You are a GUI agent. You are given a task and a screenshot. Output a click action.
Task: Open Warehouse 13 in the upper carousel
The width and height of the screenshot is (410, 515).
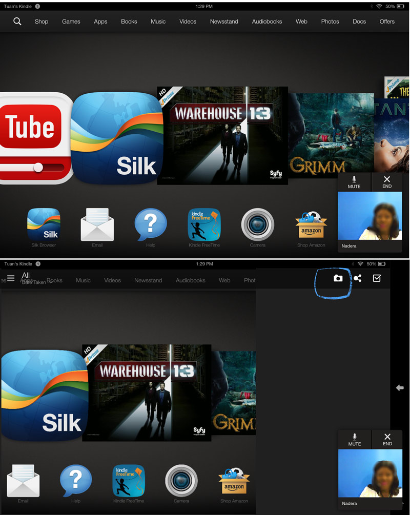coord(222,136)
